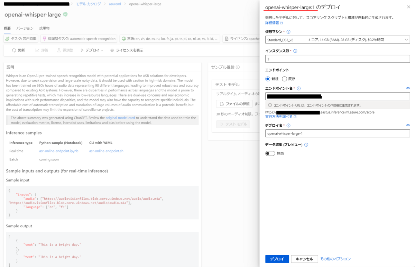Click into the デプロイ名 input field
The width and height of the screenshot is (415, 267).
(338, 133)
